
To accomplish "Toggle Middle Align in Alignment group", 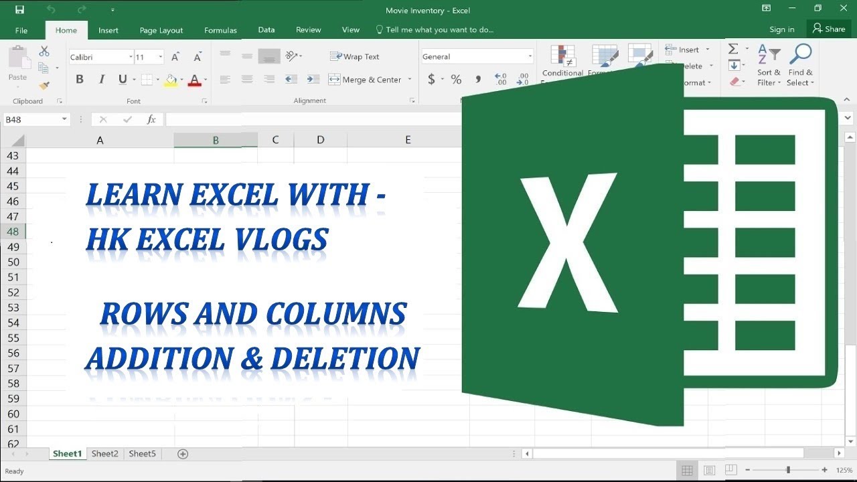I will tap(247, 56).
